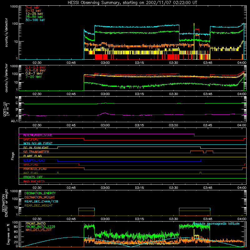Click the DECIMATION ENERGY or weight axis title
The image size is (250, 250).
[x=5, y=203]
